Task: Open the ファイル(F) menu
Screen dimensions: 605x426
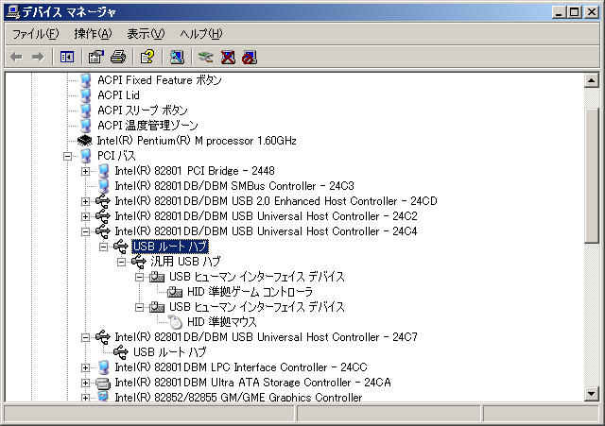Action: click(36, 34)
